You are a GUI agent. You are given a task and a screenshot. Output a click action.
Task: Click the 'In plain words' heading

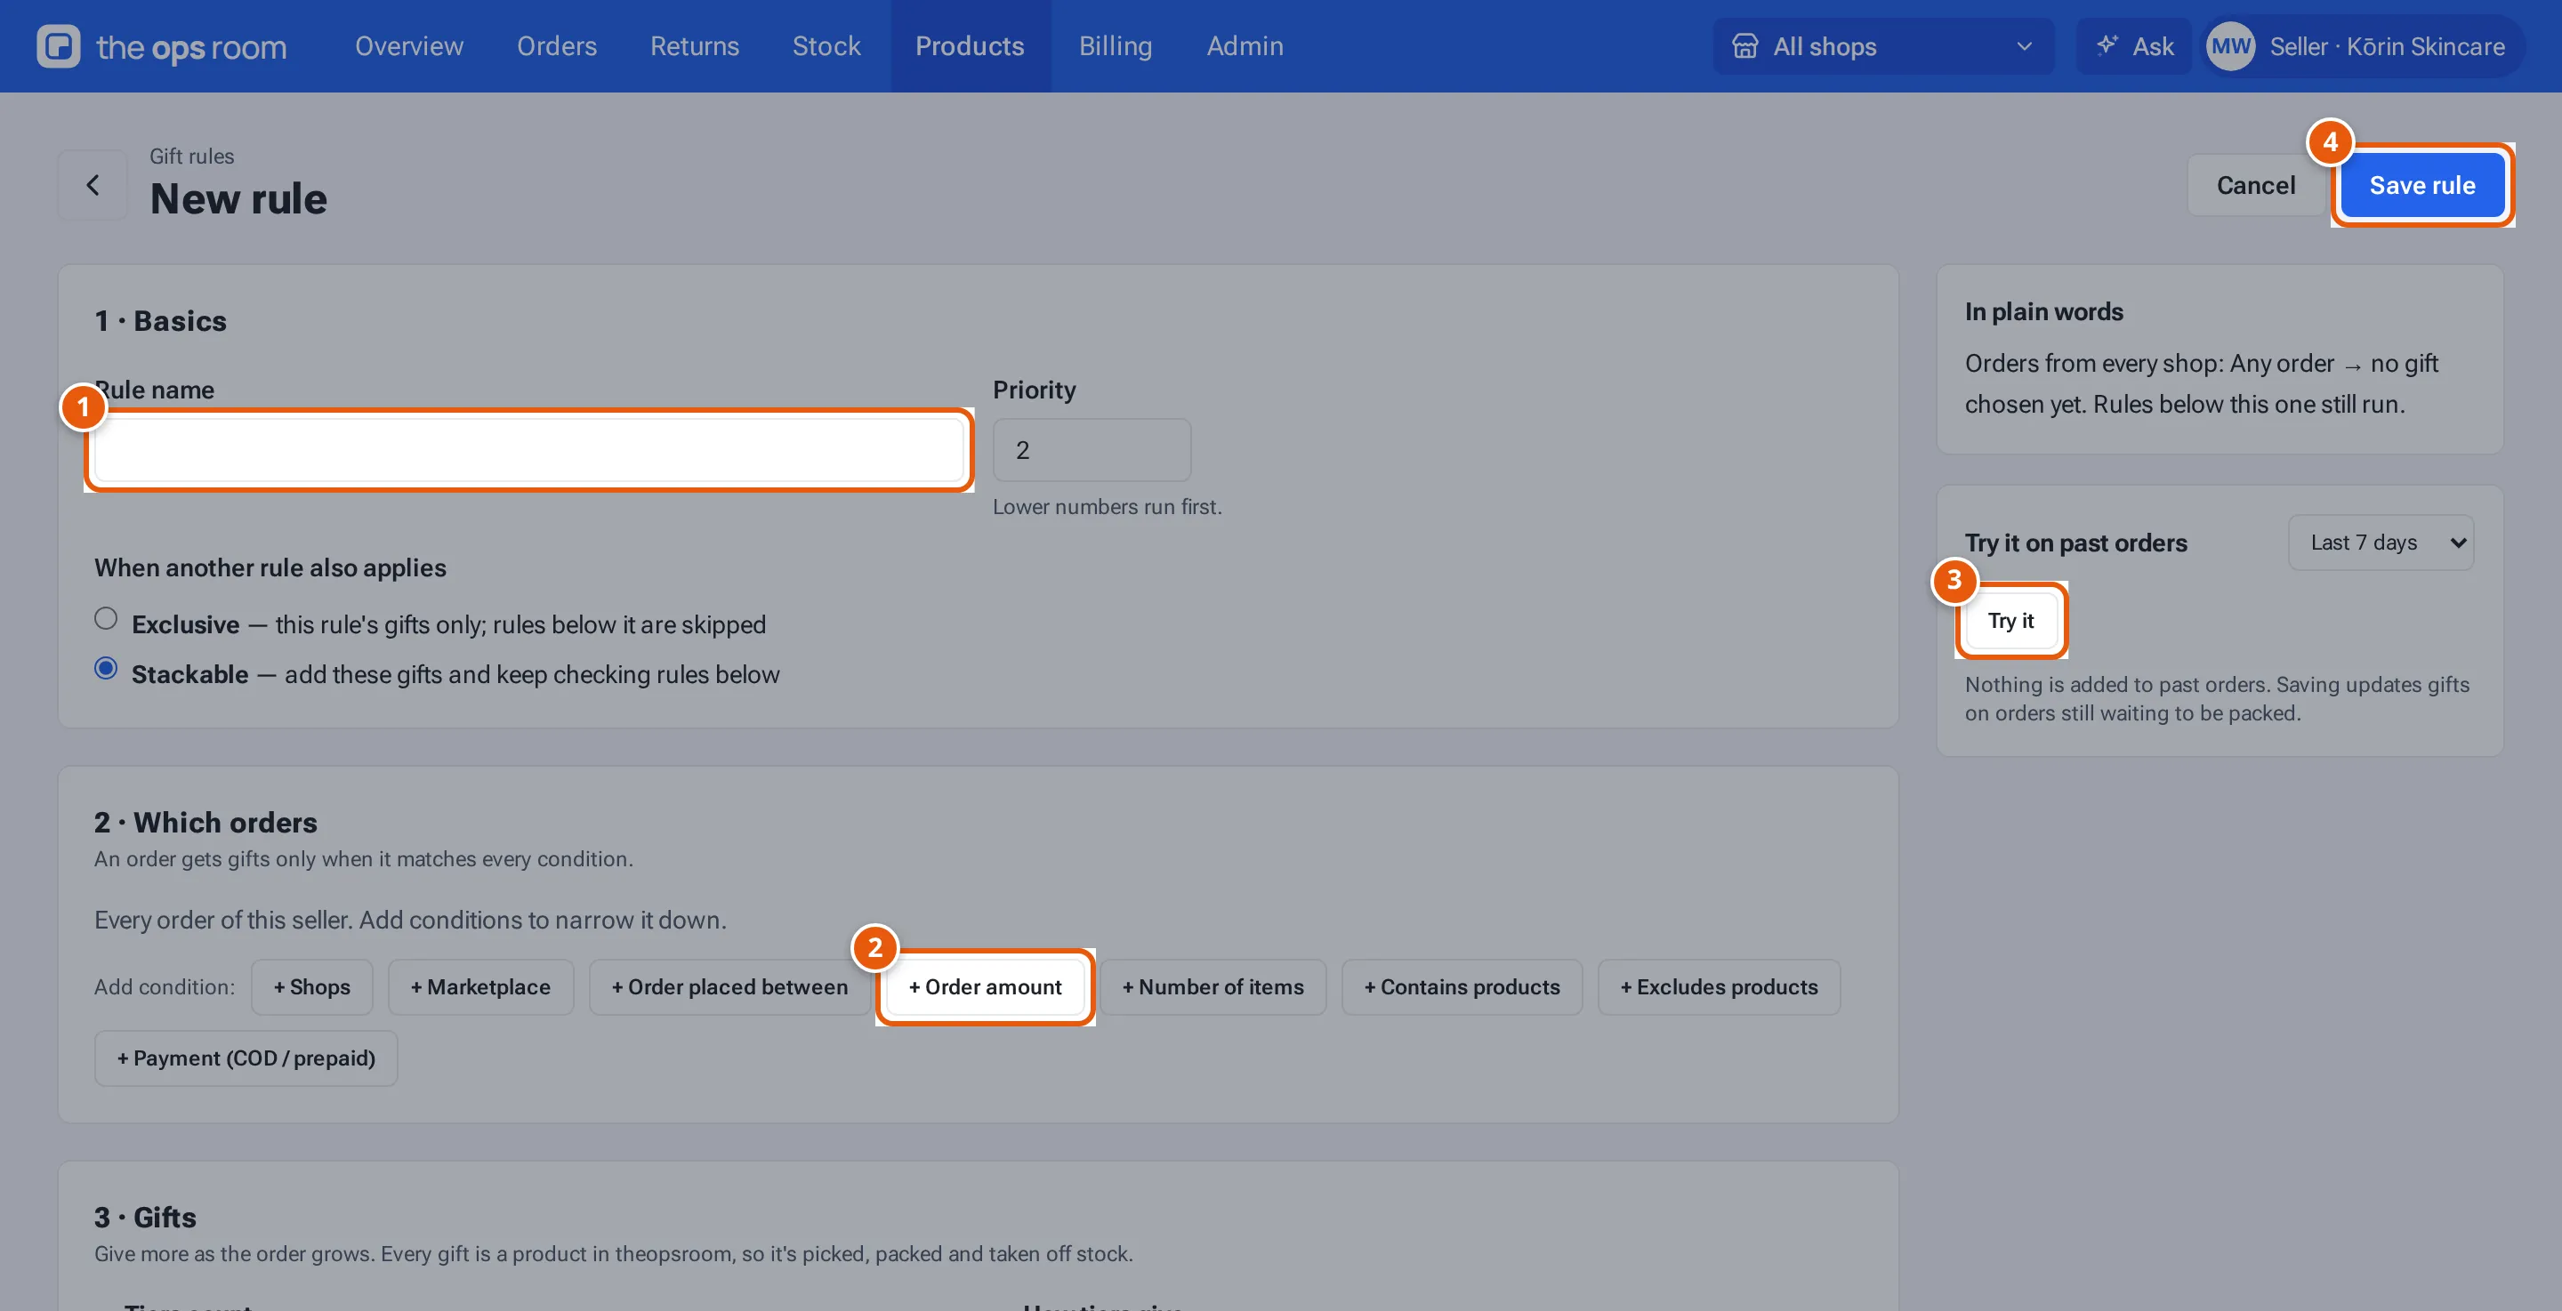(x=2042, y=311)
